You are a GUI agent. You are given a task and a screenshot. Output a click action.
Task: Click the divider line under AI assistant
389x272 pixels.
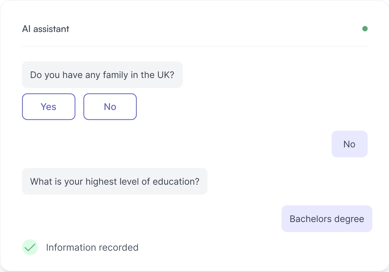[194, 46]
